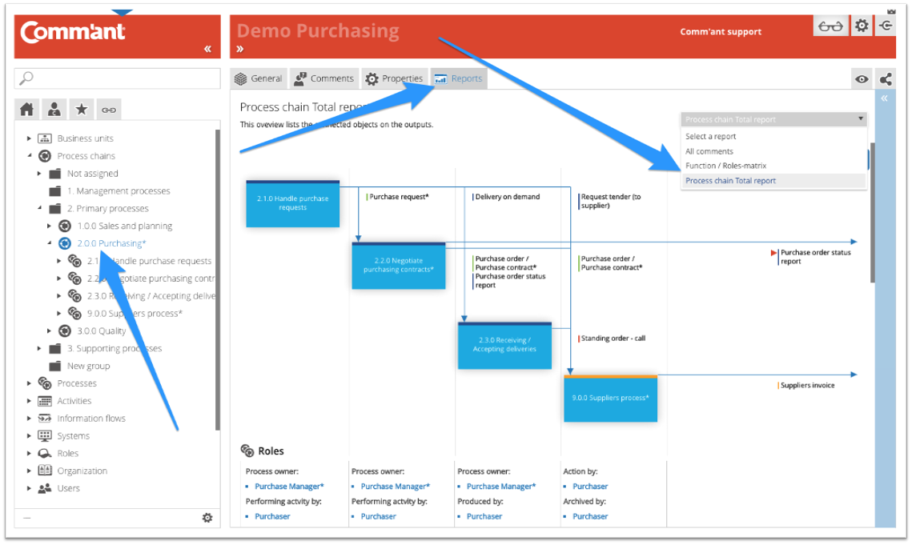Viewport: 912px width, 545px height.
Task: Expand the Not assigned folder
Action: (39, 174)
